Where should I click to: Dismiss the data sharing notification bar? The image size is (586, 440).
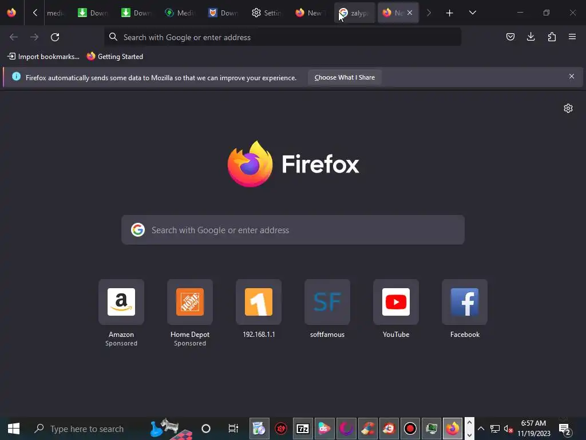[572, 76]
